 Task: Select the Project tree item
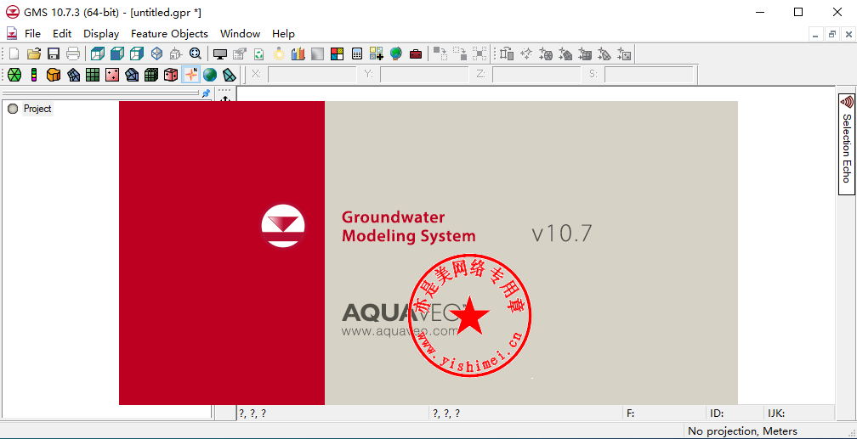pyautogui.click(x=37, y=109)
